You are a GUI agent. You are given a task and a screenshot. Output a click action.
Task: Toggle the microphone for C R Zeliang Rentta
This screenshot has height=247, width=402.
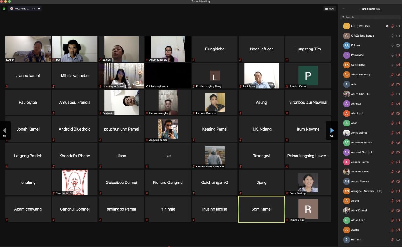tap(392, 36)
